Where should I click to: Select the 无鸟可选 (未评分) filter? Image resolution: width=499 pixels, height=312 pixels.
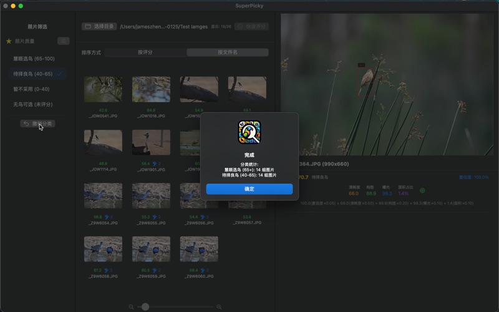34,104
